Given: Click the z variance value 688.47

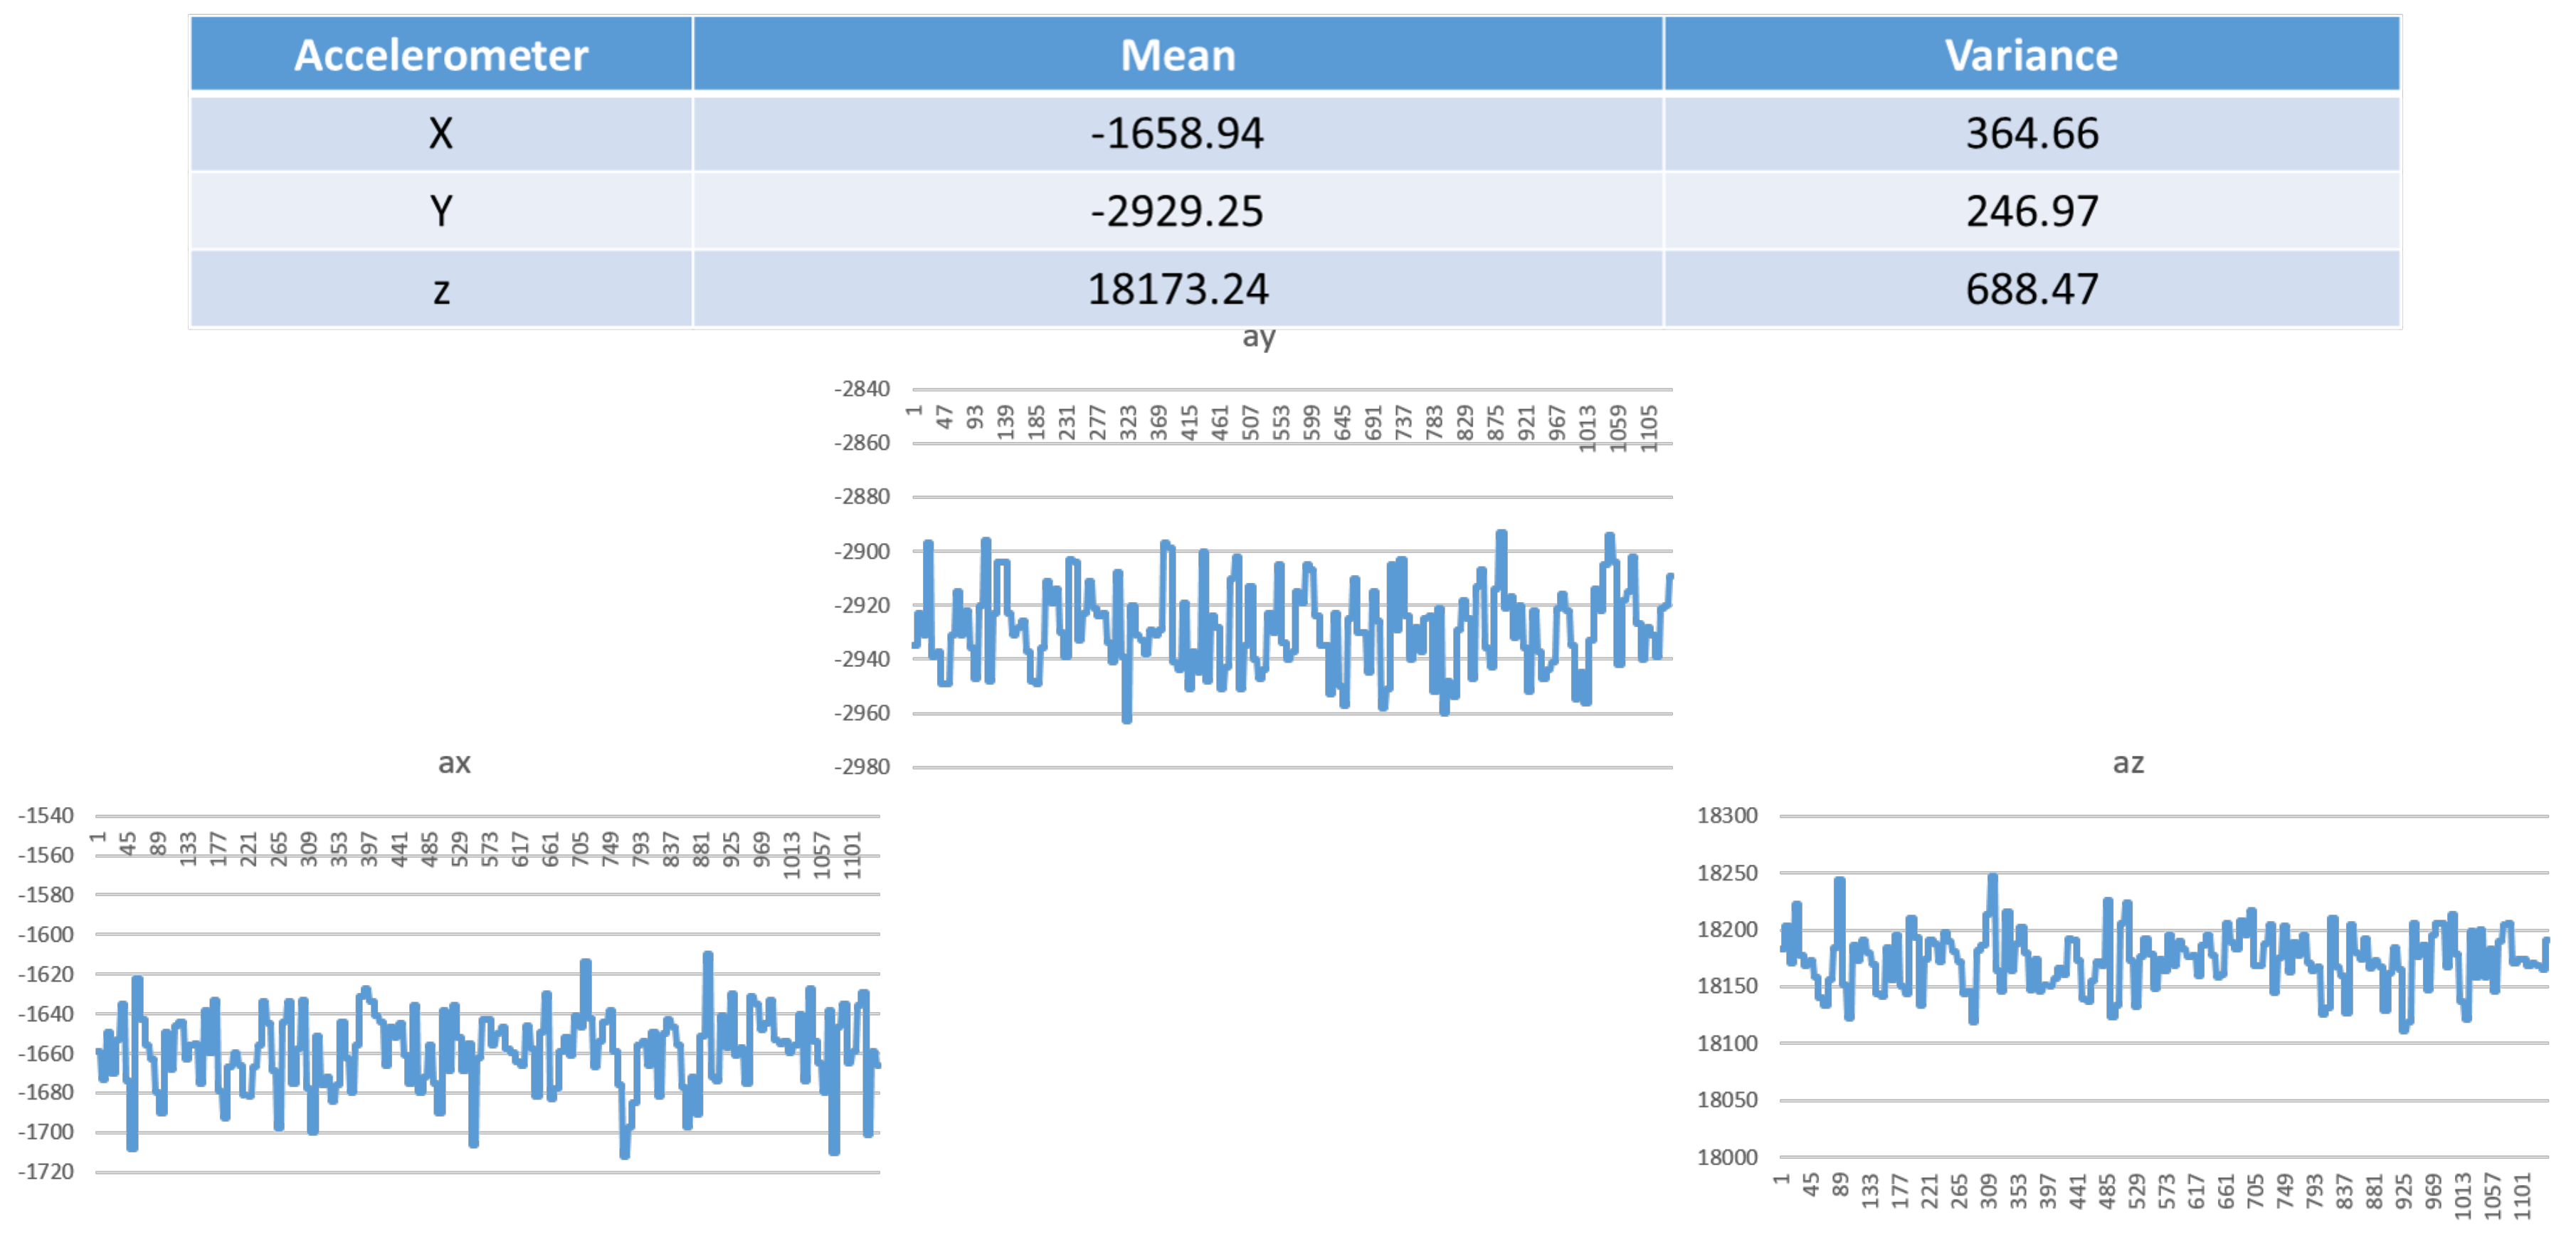Looking at the screenshot, I should (x=2031, y=289).
